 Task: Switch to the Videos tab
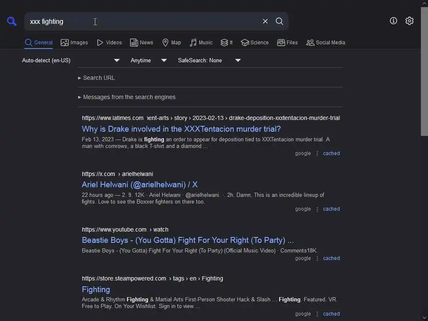pyautogui.click(x=109, y=43)
